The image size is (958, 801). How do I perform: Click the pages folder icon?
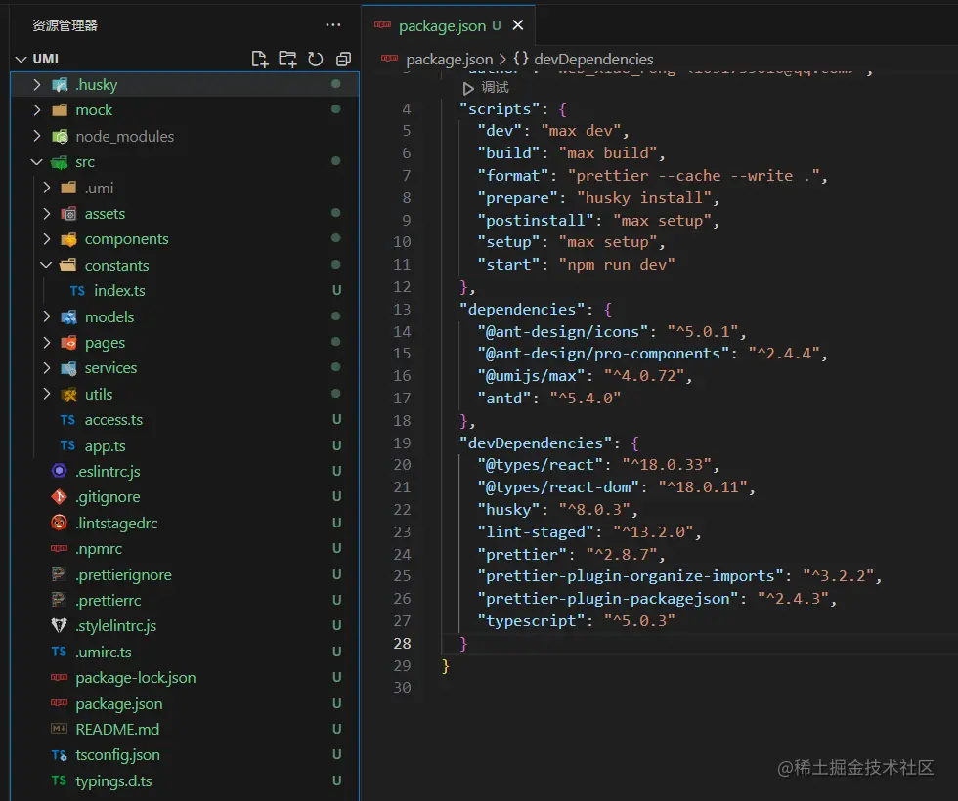tap(69, 343)
